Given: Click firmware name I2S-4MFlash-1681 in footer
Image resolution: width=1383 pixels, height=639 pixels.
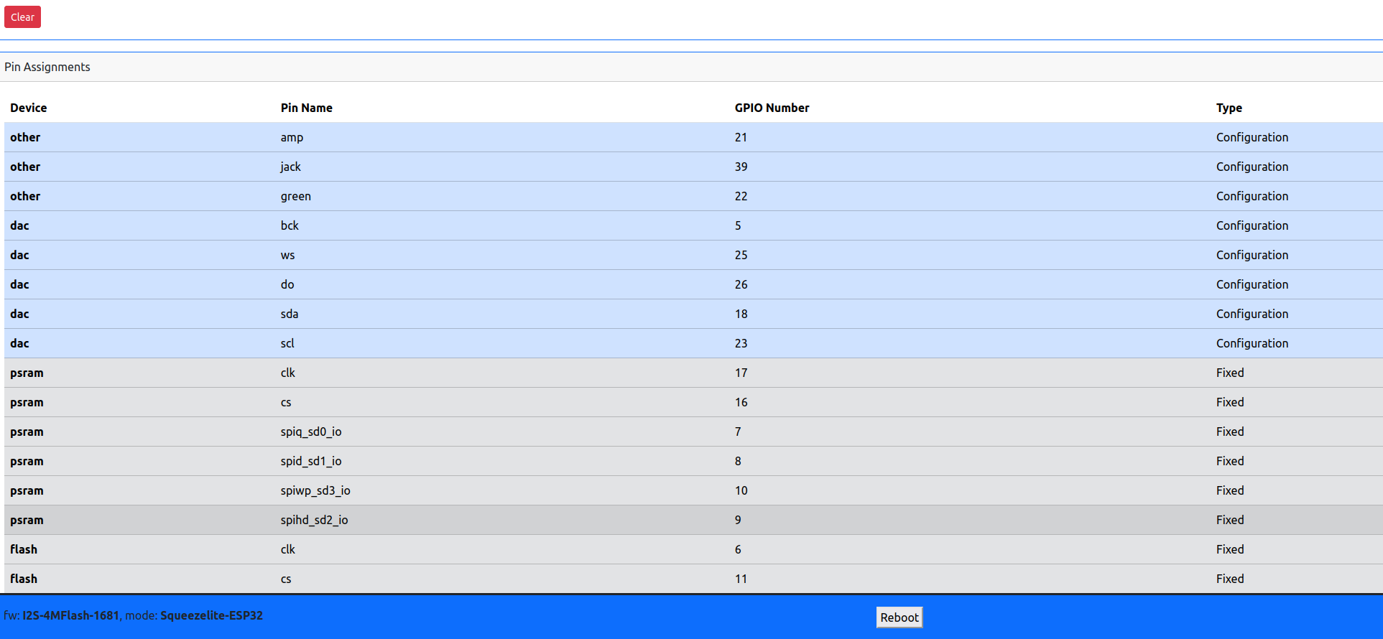Looking at the screenshot, I should point(70,615).
